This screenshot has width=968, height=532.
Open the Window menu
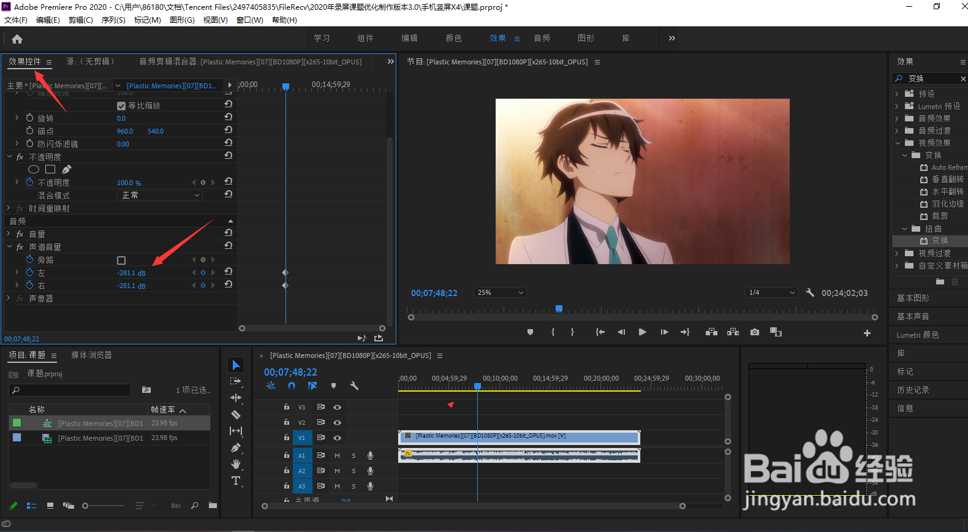pyautogui.click(x=250, y=20)
